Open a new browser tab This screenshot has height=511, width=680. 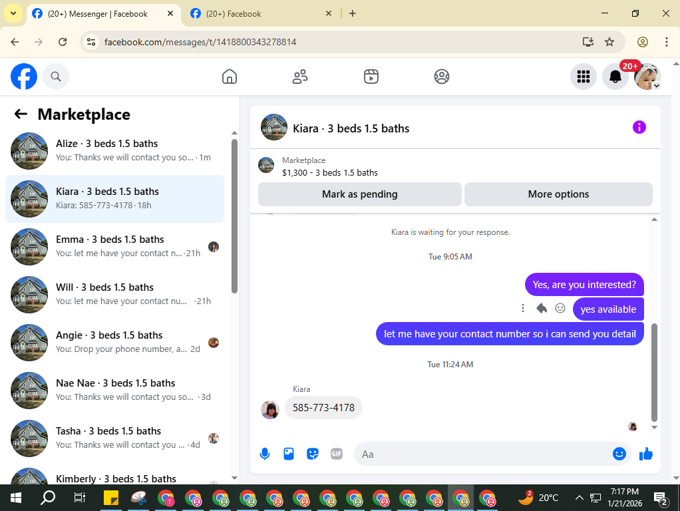coord(353,13)
